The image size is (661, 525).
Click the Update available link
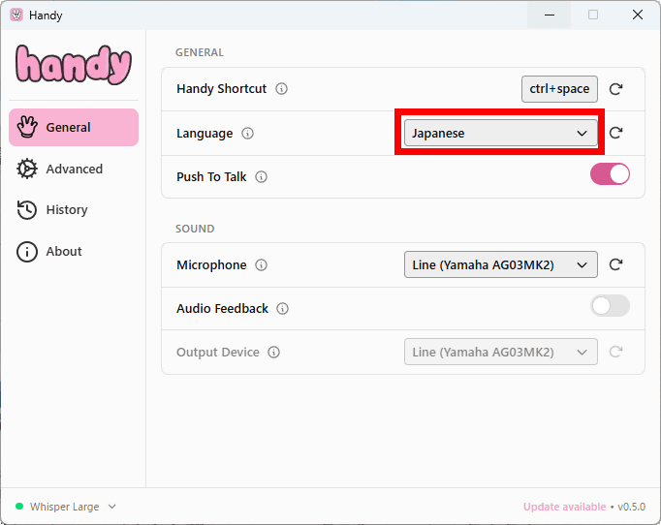click(x=564, y=507)
